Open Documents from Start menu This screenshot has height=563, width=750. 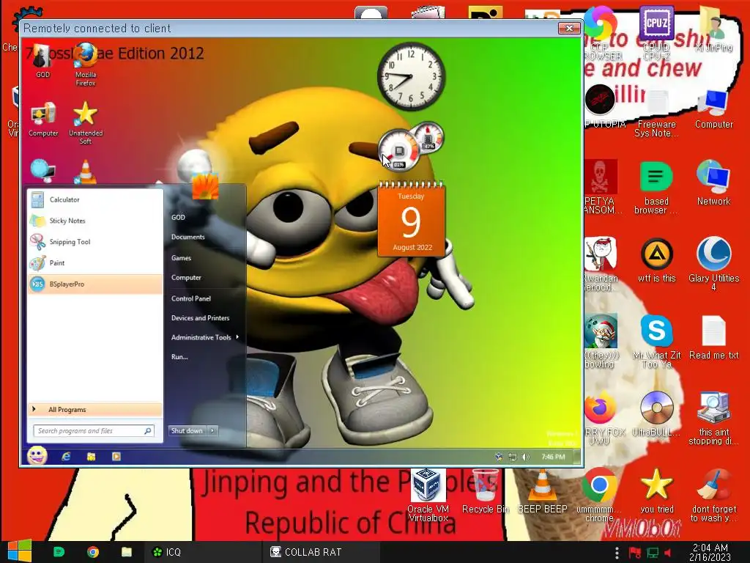tap(188, 237)
